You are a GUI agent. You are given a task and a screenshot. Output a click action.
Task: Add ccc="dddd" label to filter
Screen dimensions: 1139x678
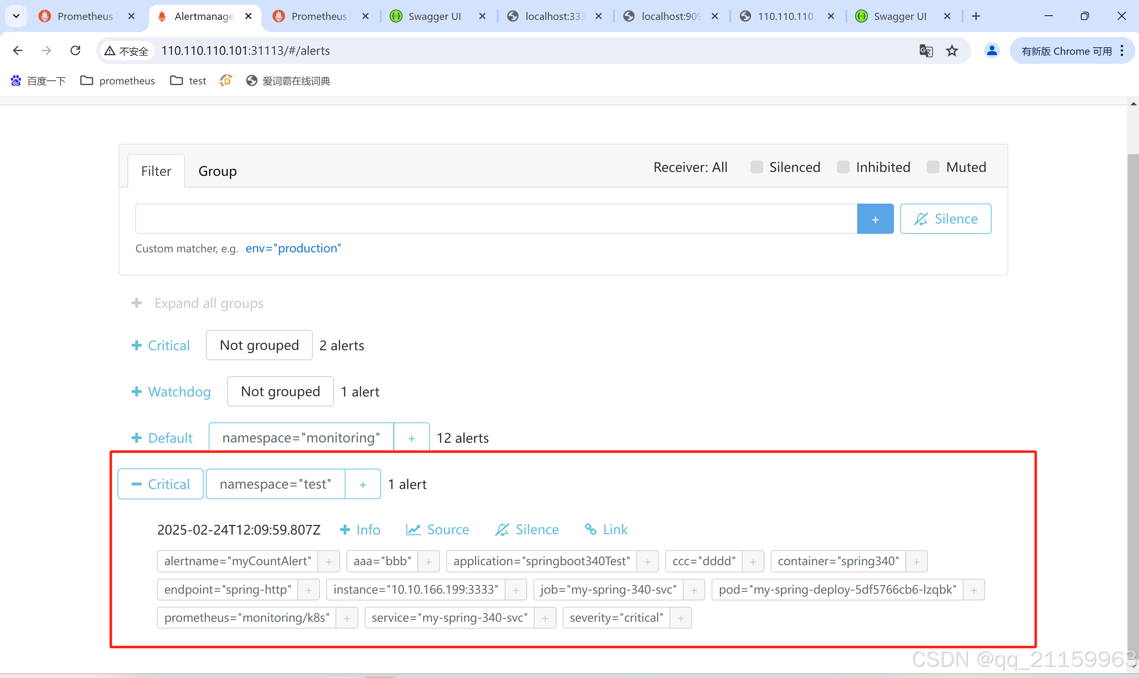click(753, 562)
